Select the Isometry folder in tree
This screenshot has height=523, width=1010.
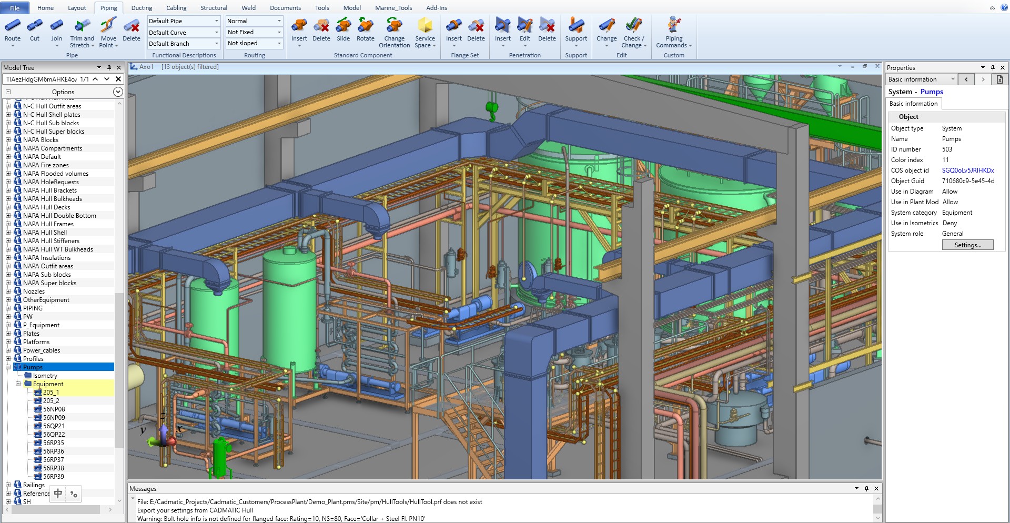coord(45,376)
